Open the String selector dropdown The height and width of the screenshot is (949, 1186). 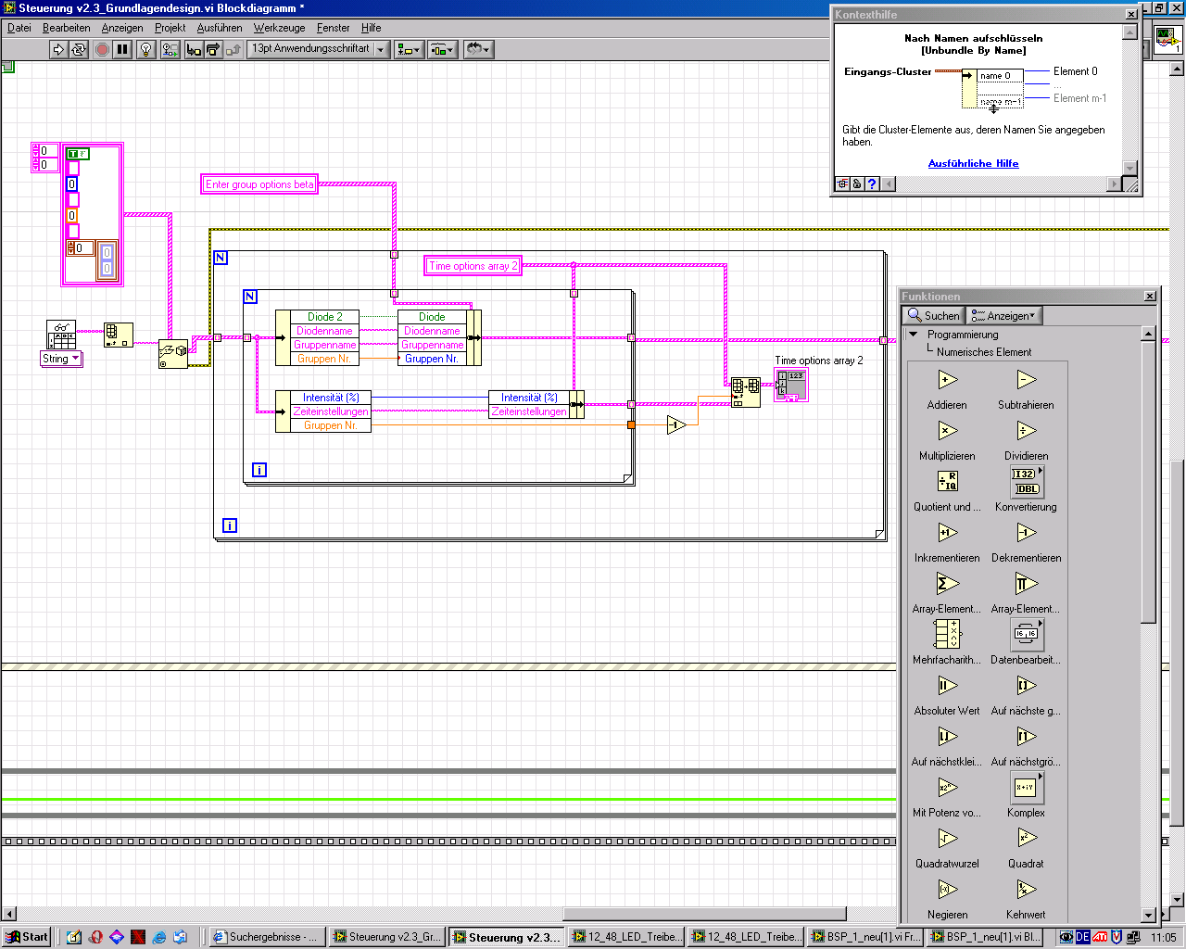[62, 359]
